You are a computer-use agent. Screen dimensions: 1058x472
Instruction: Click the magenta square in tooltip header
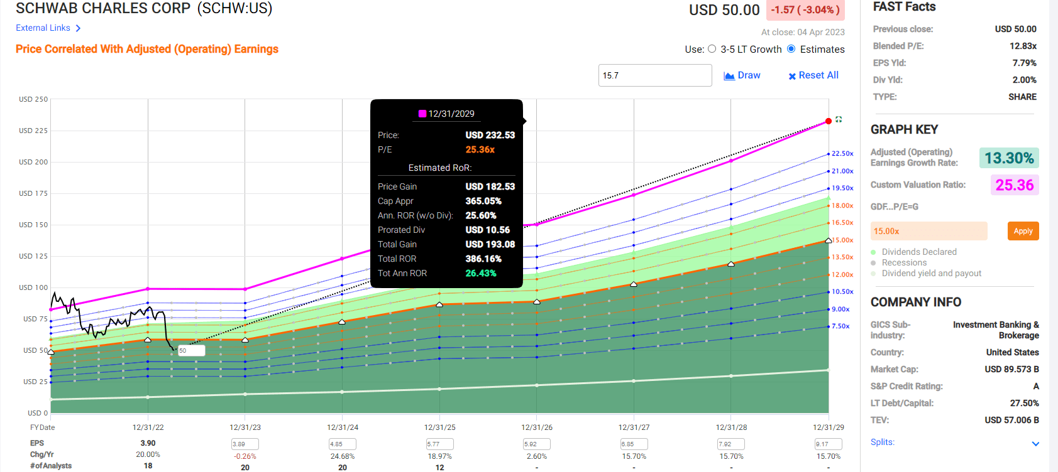point(422,114)
